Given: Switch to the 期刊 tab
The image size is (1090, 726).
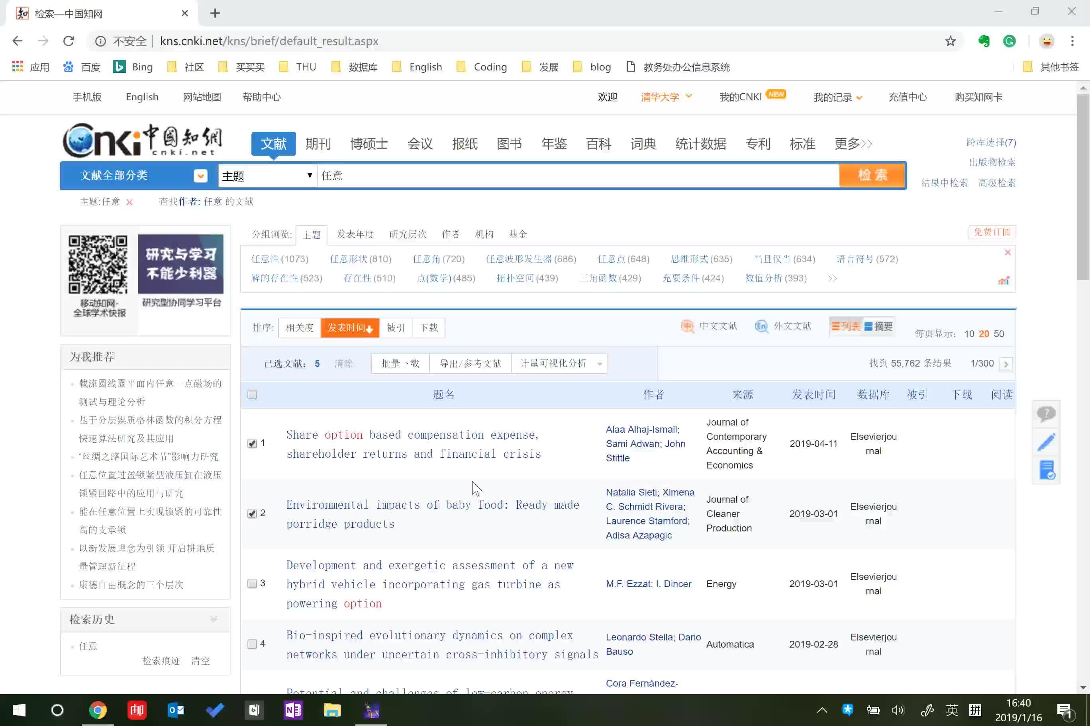Looking at the screenshot, I should pyautogui.click(x=318, y=144).
